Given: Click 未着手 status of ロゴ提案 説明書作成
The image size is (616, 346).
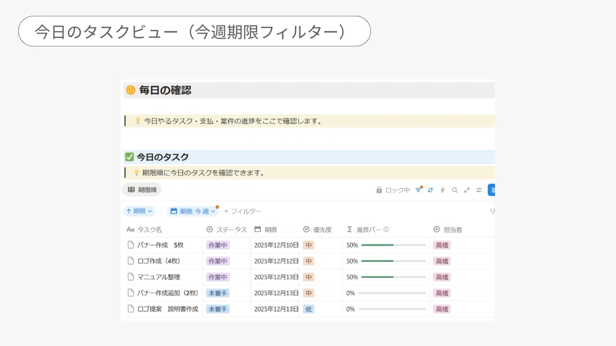Looking at the screenshot, I should (x=218, y=309).
